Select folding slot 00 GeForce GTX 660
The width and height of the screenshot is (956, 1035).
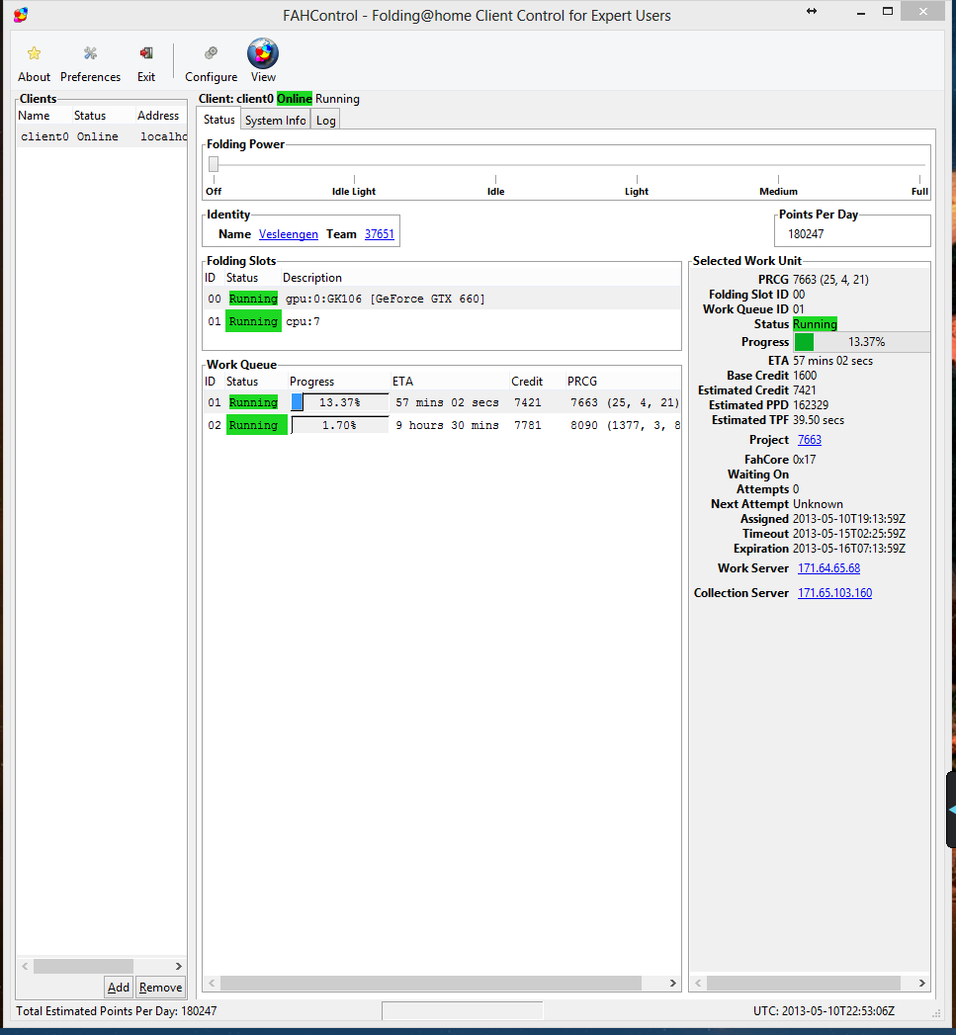pos(442,299)
